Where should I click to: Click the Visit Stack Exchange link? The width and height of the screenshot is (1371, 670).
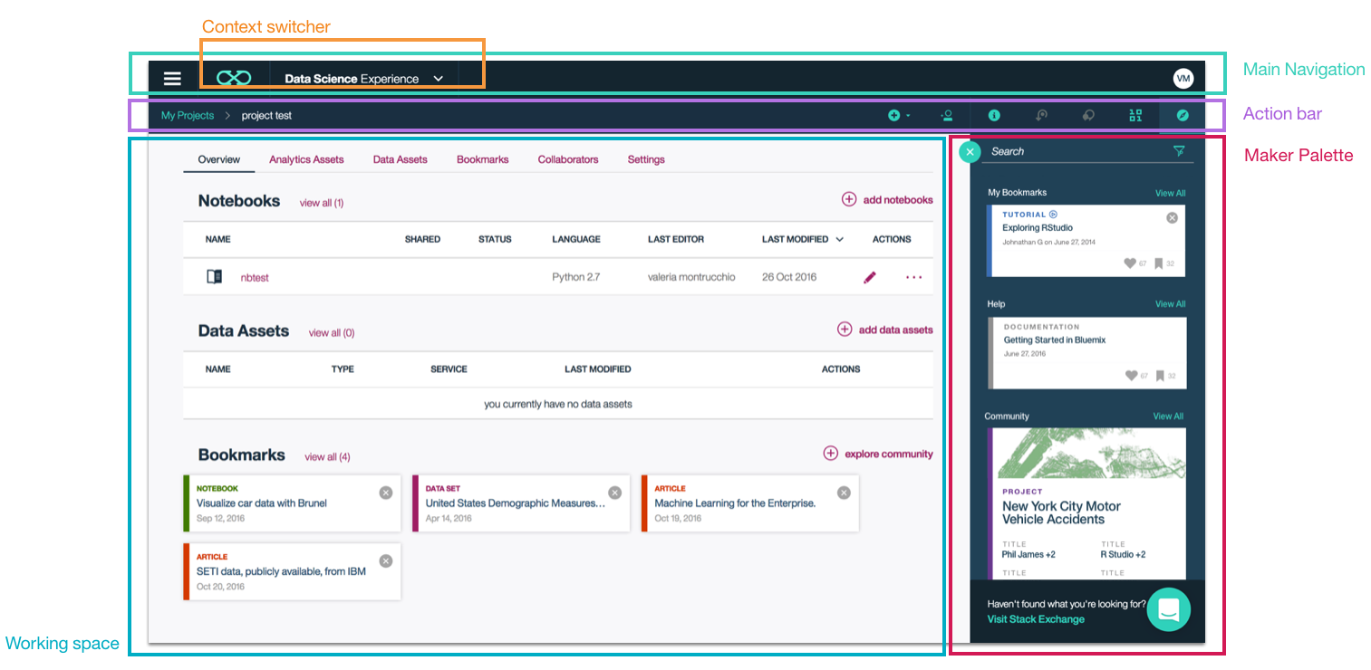point(1036,619)
